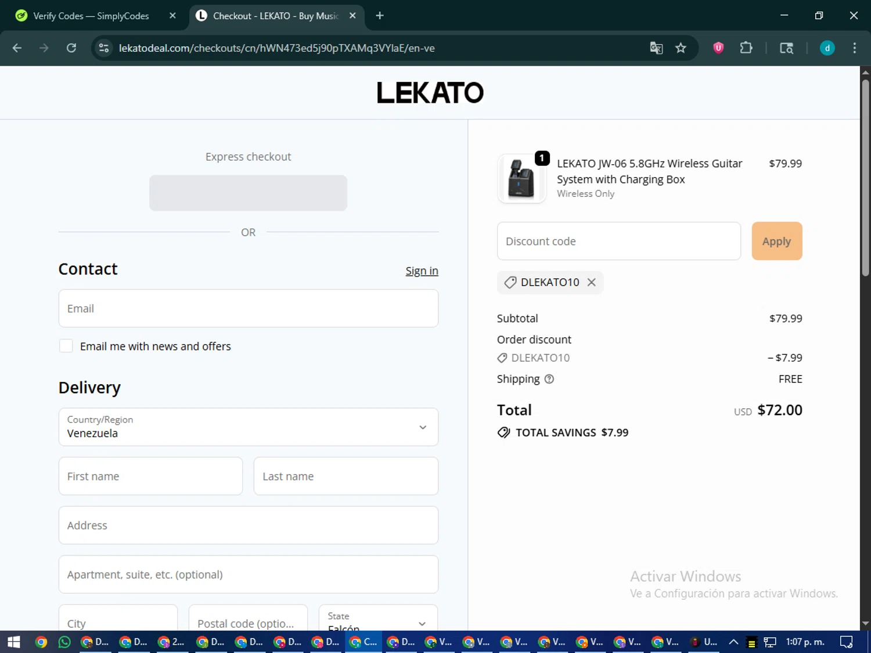Reload the checkout page
The image size is (871, 653).
(x=71, y=48)
